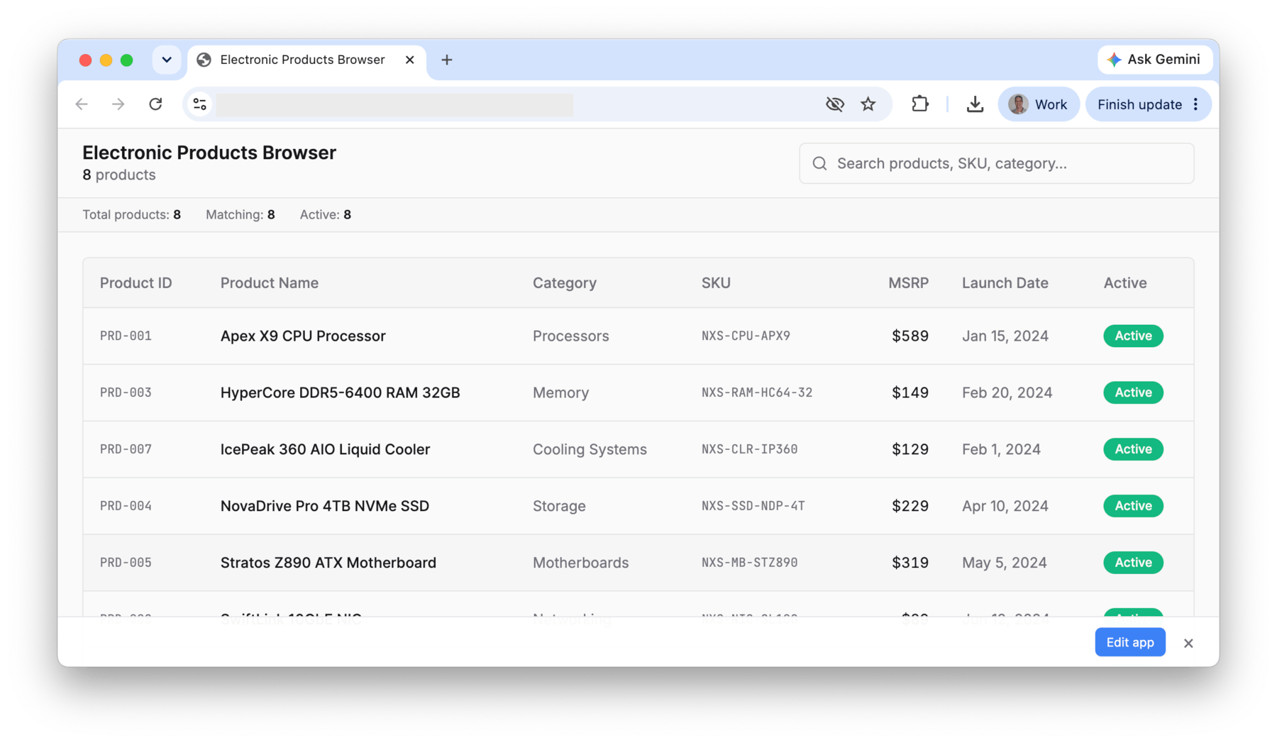1277x743 pixels.
Task: Click the Total products stat
Action: point(131,215)
